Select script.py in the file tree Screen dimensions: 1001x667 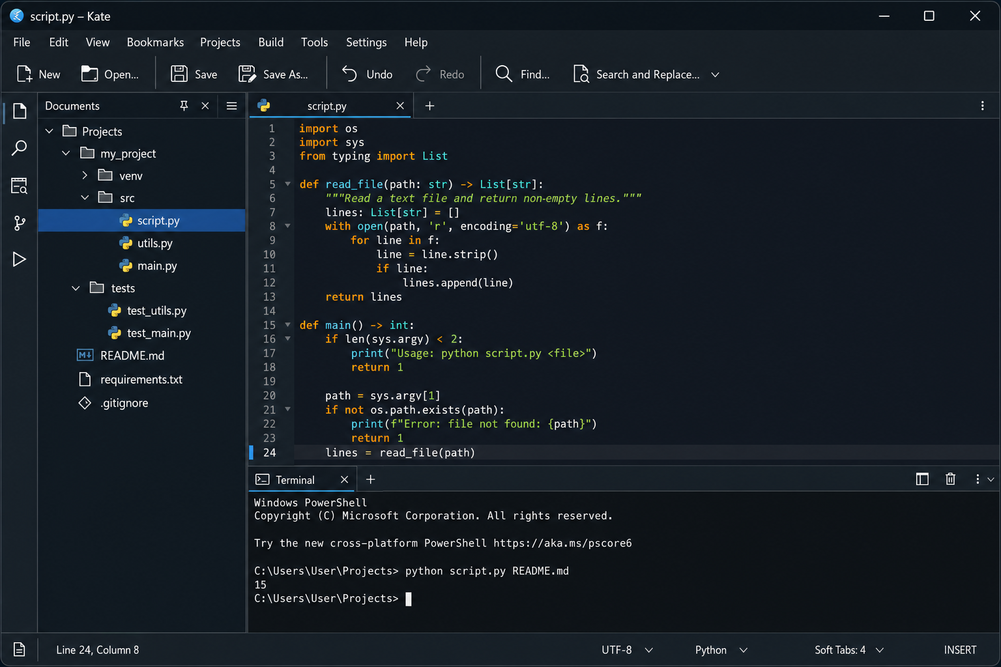pyautogui.click(x=141, y=221)
